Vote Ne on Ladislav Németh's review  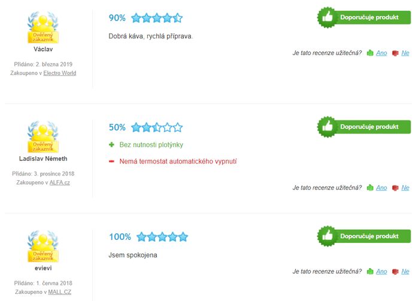(405, 187)
